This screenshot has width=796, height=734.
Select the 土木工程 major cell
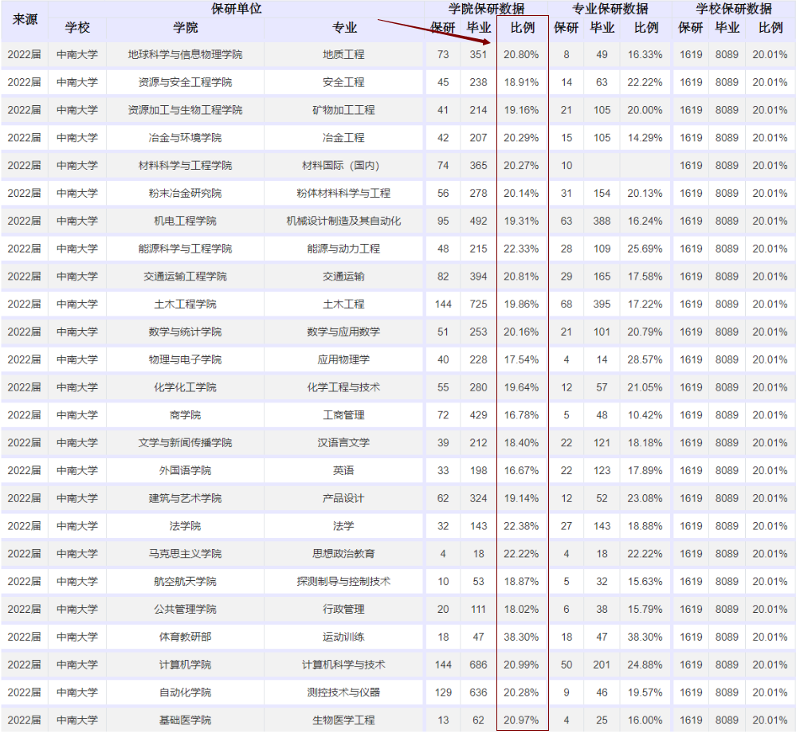click(x=343, y=304)
